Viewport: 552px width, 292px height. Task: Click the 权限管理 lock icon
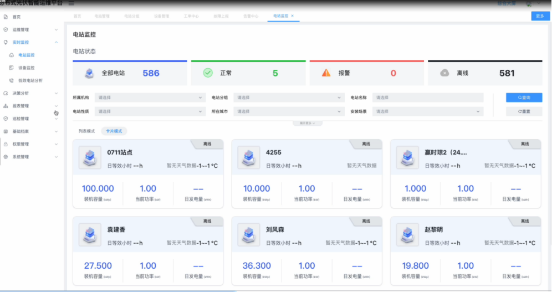point(6,144)
